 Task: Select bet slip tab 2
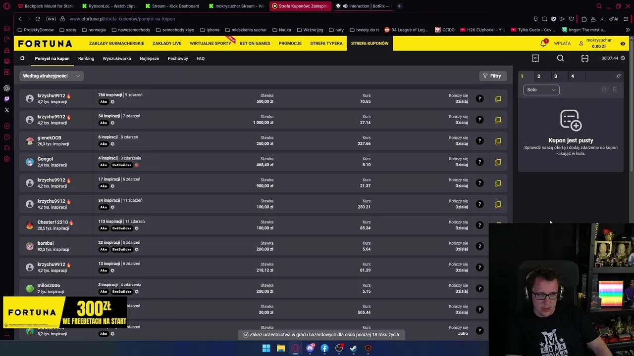click(539, 76)
